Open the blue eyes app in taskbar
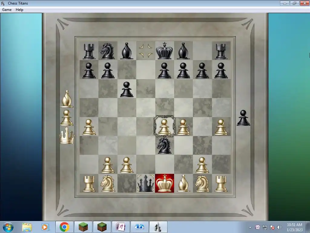The height and width of the screenshot is (233, 310). [x=139, y=227]
